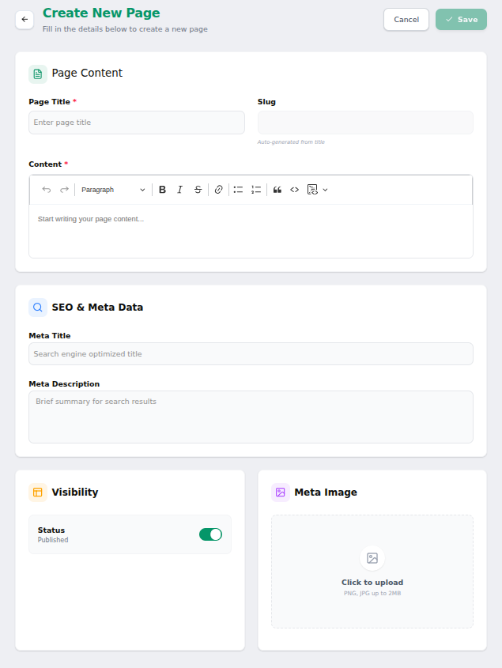This screenshot has width=502, height=668.
Task: Undo the last edit in the editor
Action: [x=47, y=190]
